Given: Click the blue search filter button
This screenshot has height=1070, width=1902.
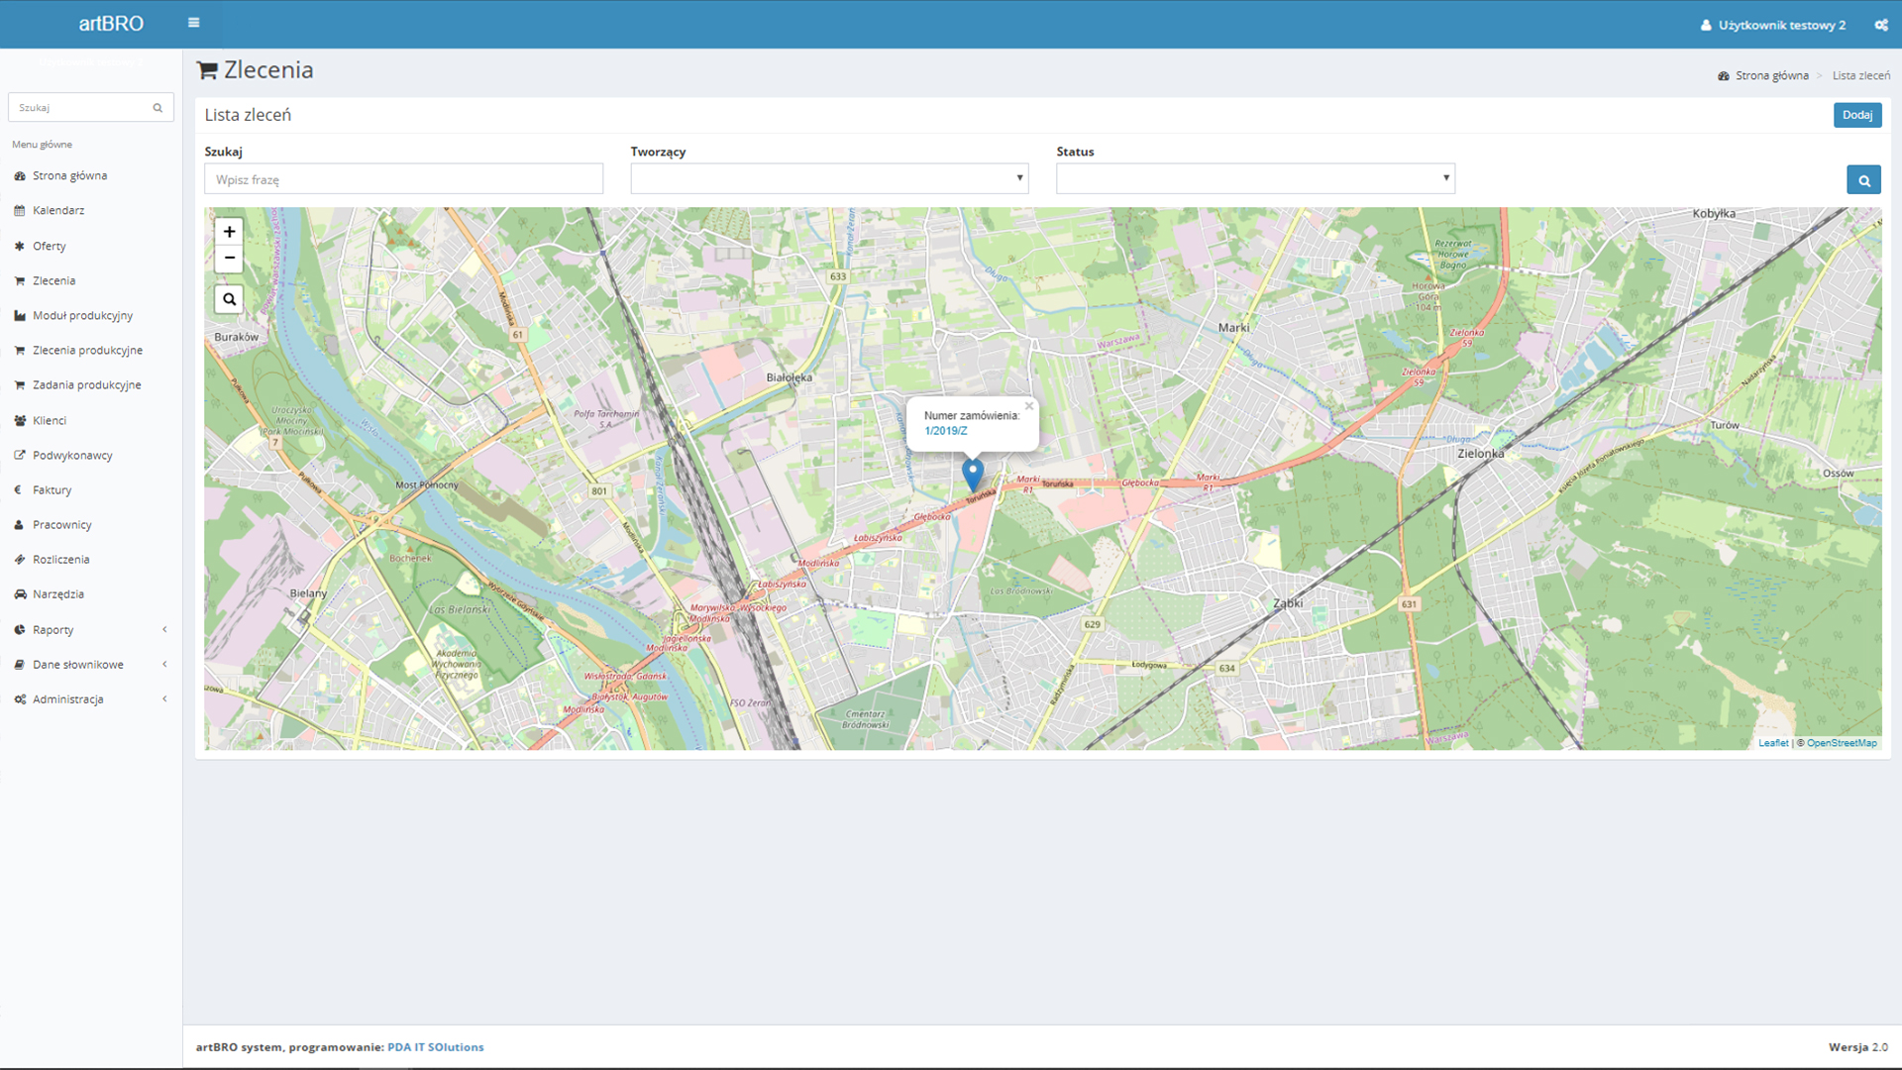Looking at the screenshot, I should click(x=1863, y=180).
